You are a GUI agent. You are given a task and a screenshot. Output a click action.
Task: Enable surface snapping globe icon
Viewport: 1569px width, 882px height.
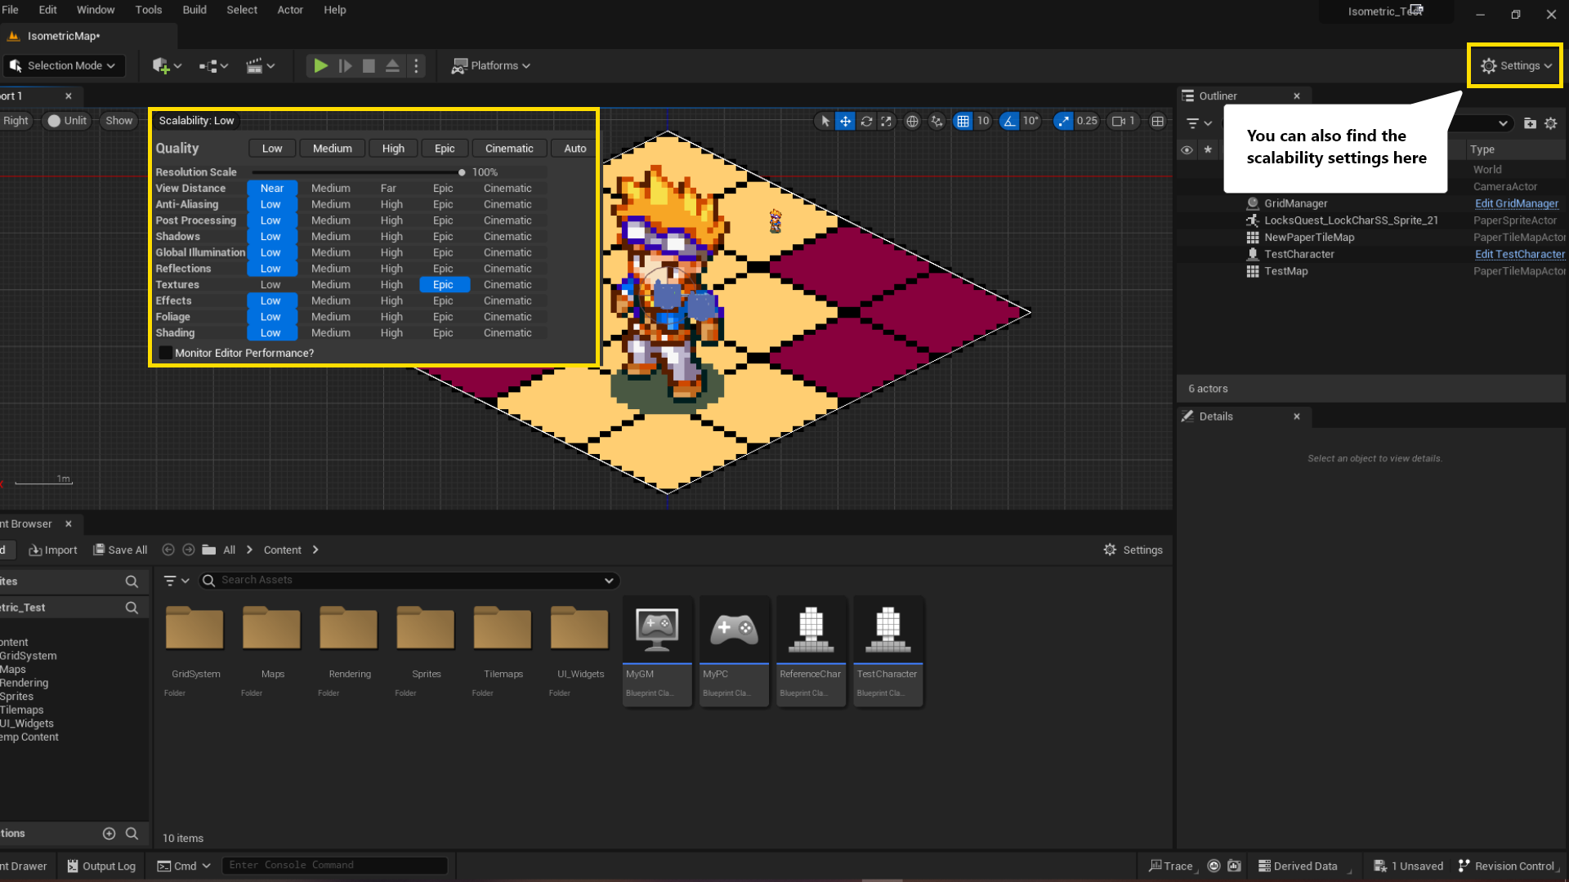tap(913, 121)
